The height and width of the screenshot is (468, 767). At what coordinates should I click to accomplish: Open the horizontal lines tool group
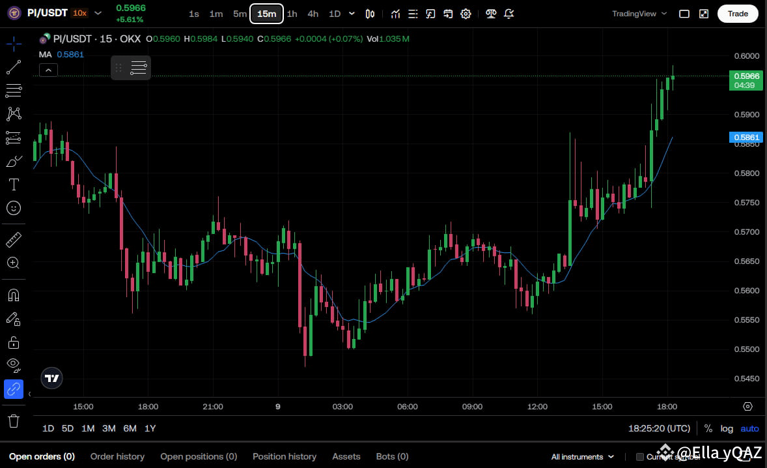pos(14,91)
